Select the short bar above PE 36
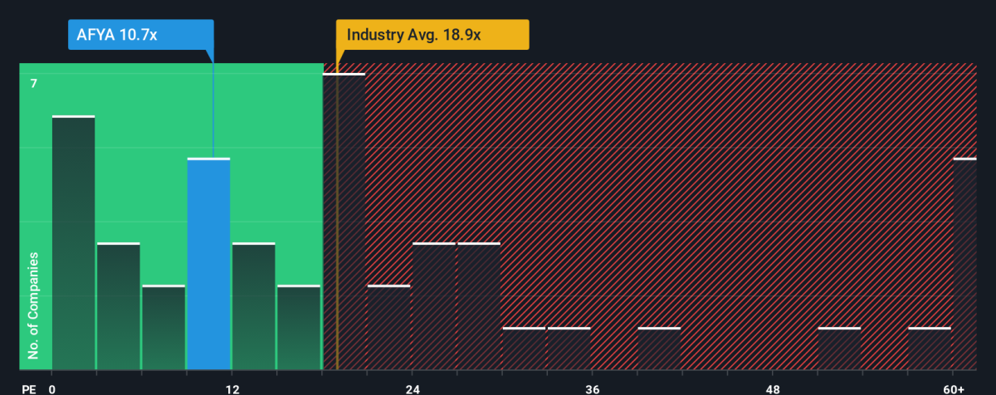 click(569, 349)
